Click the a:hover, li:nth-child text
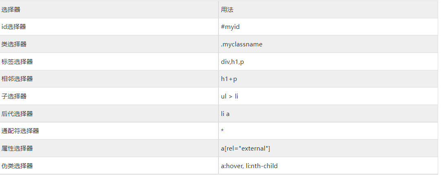This screenshot has height=175, width=441. pyautogui.click(x=249, y=166)
